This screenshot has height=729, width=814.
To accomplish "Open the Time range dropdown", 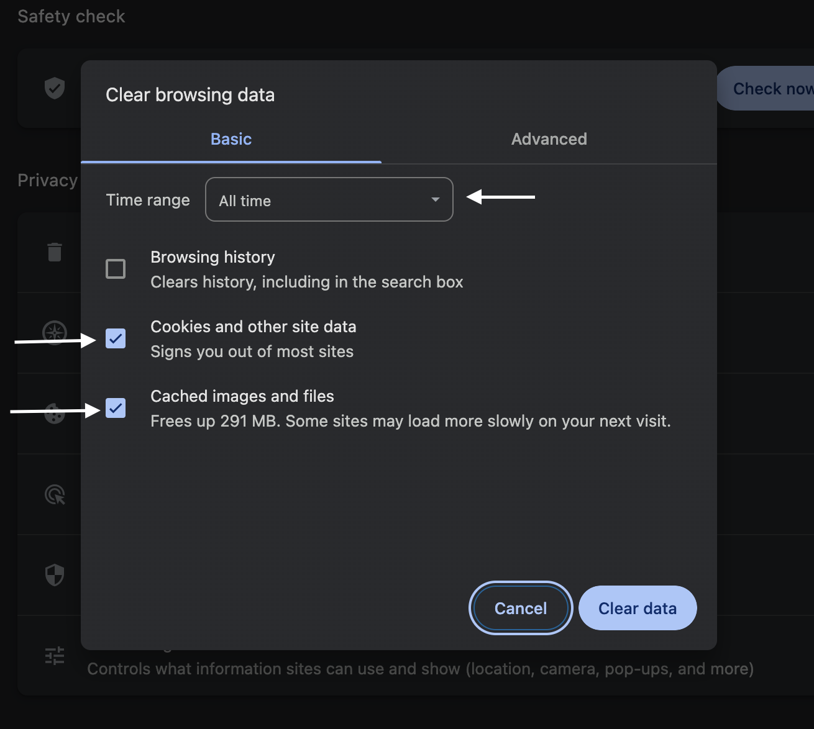I will point(329,199).
